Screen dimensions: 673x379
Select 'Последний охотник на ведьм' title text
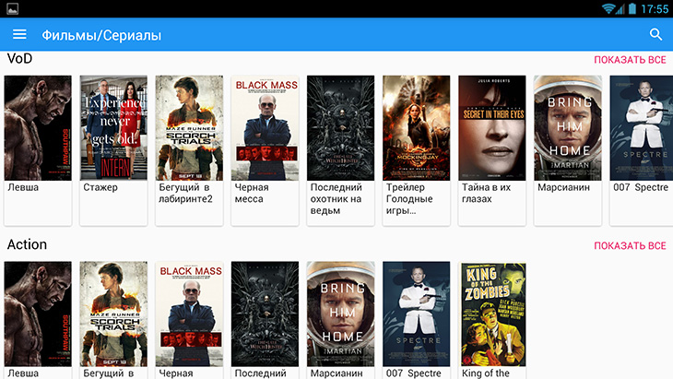[x=336, y=199]
